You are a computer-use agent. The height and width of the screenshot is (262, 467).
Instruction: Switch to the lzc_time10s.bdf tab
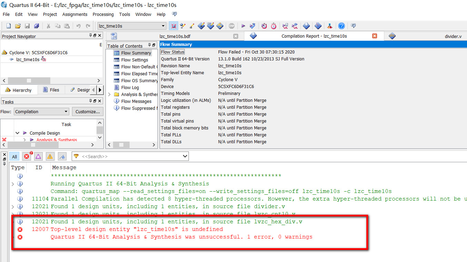coord(175,36)
